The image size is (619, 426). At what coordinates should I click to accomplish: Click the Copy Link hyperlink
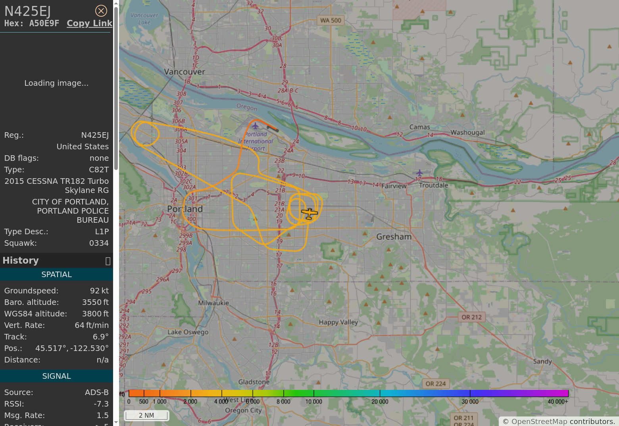tap(89, 23)
